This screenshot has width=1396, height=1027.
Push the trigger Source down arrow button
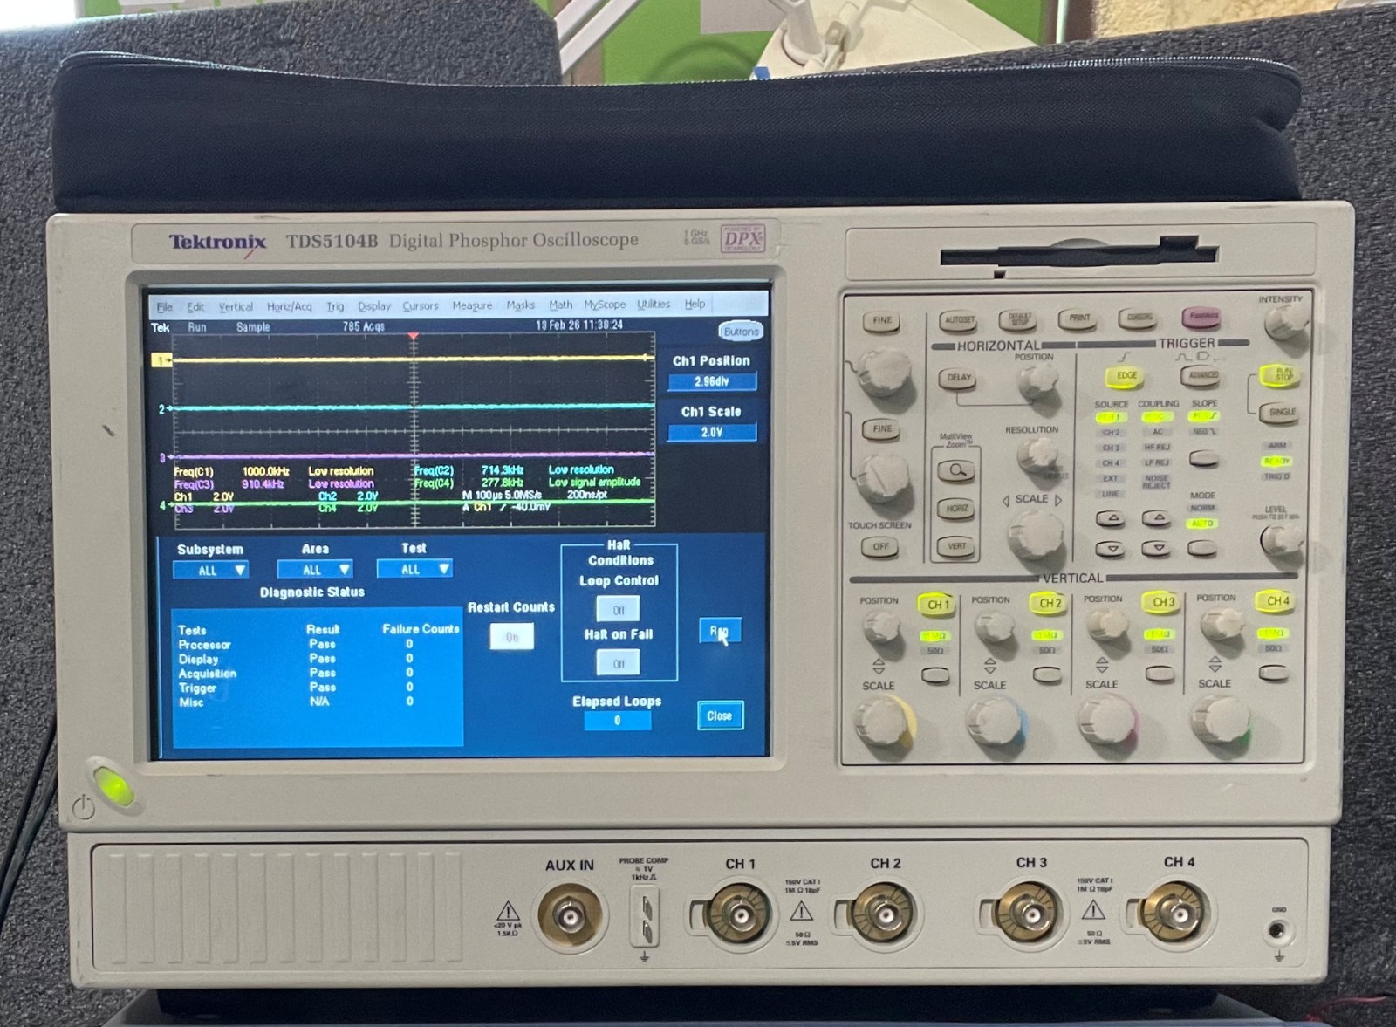click(x=1110, y=549)
